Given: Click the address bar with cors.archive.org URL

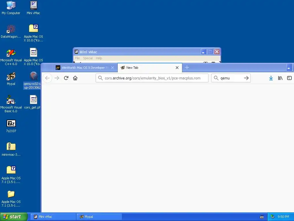Looking at the screenshot, I should click(152, 78).
